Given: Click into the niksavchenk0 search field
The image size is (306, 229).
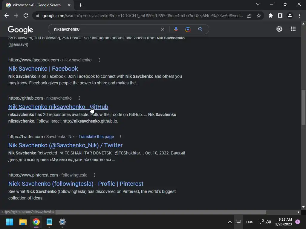Looking at the screenshot, I should tap(105, 29).
